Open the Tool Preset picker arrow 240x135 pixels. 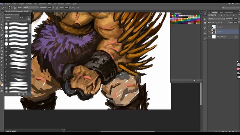(x=6, y=7)
